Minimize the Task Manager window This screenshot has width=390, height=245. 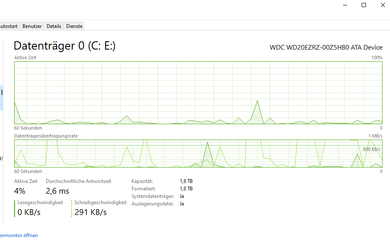tap(345, 5)
